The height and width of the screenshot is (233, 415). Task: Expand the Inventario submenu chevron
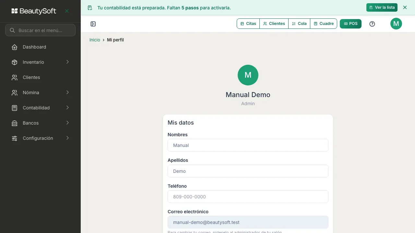(67, 62)
